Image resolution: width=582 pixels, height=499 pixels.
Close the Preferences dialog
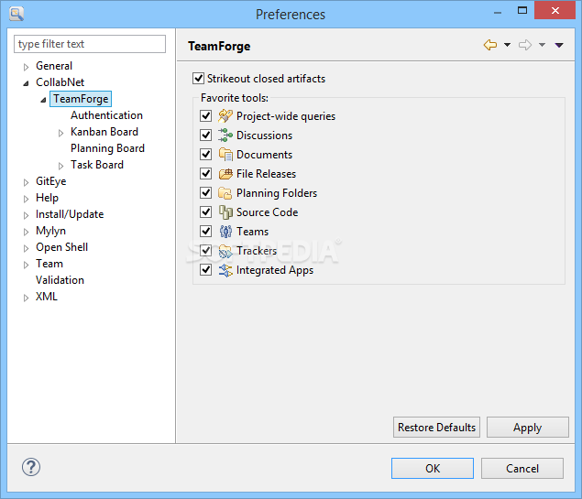[x=555, y=10]
